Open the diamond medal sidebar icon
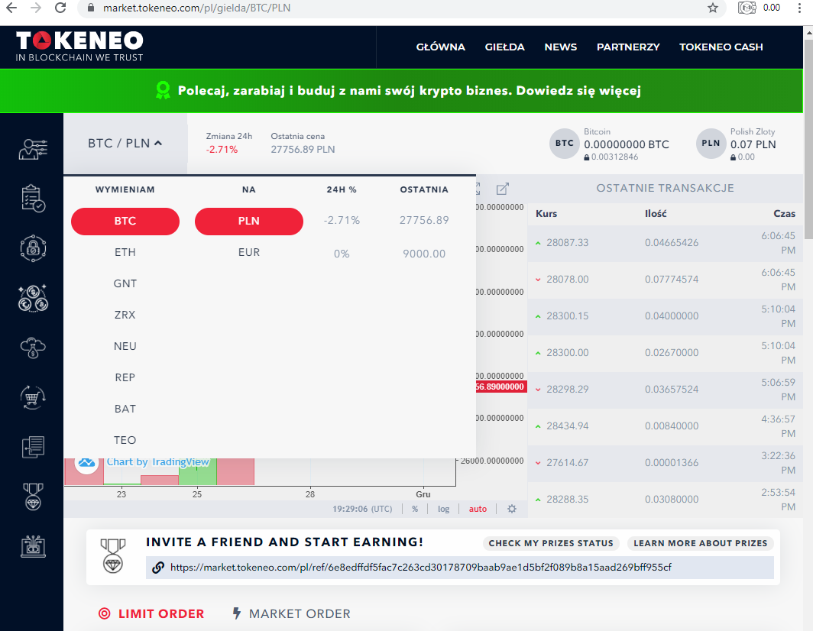Viewport: 813px width, 631px height. 33,497
